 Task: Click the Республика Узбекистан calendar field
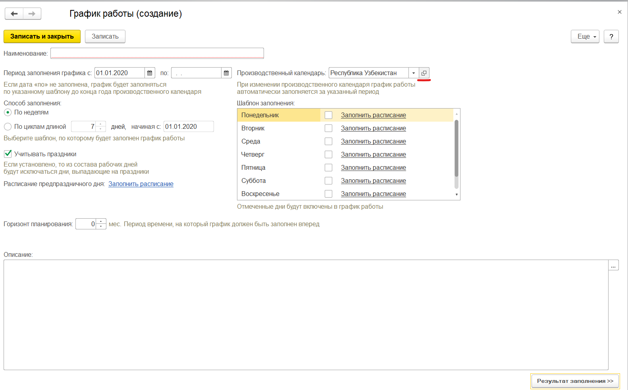point(369,73)
